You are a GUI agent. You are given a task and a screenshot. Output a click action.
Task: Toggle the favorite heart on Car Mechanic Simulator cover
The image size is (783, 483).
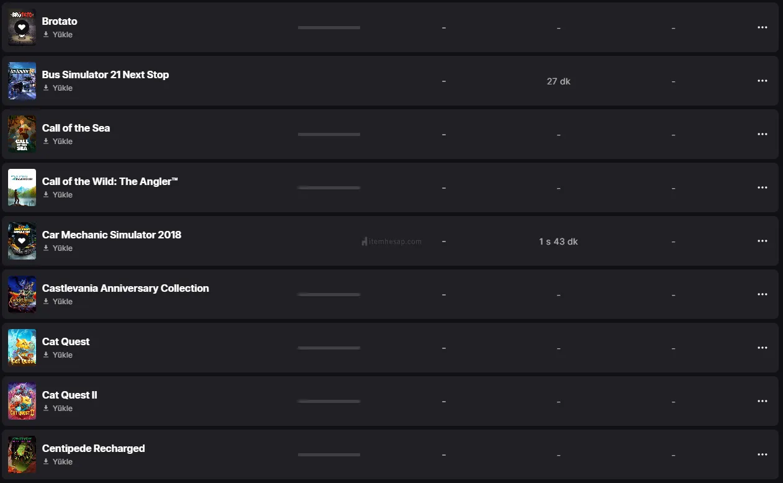tap(22, 240)
